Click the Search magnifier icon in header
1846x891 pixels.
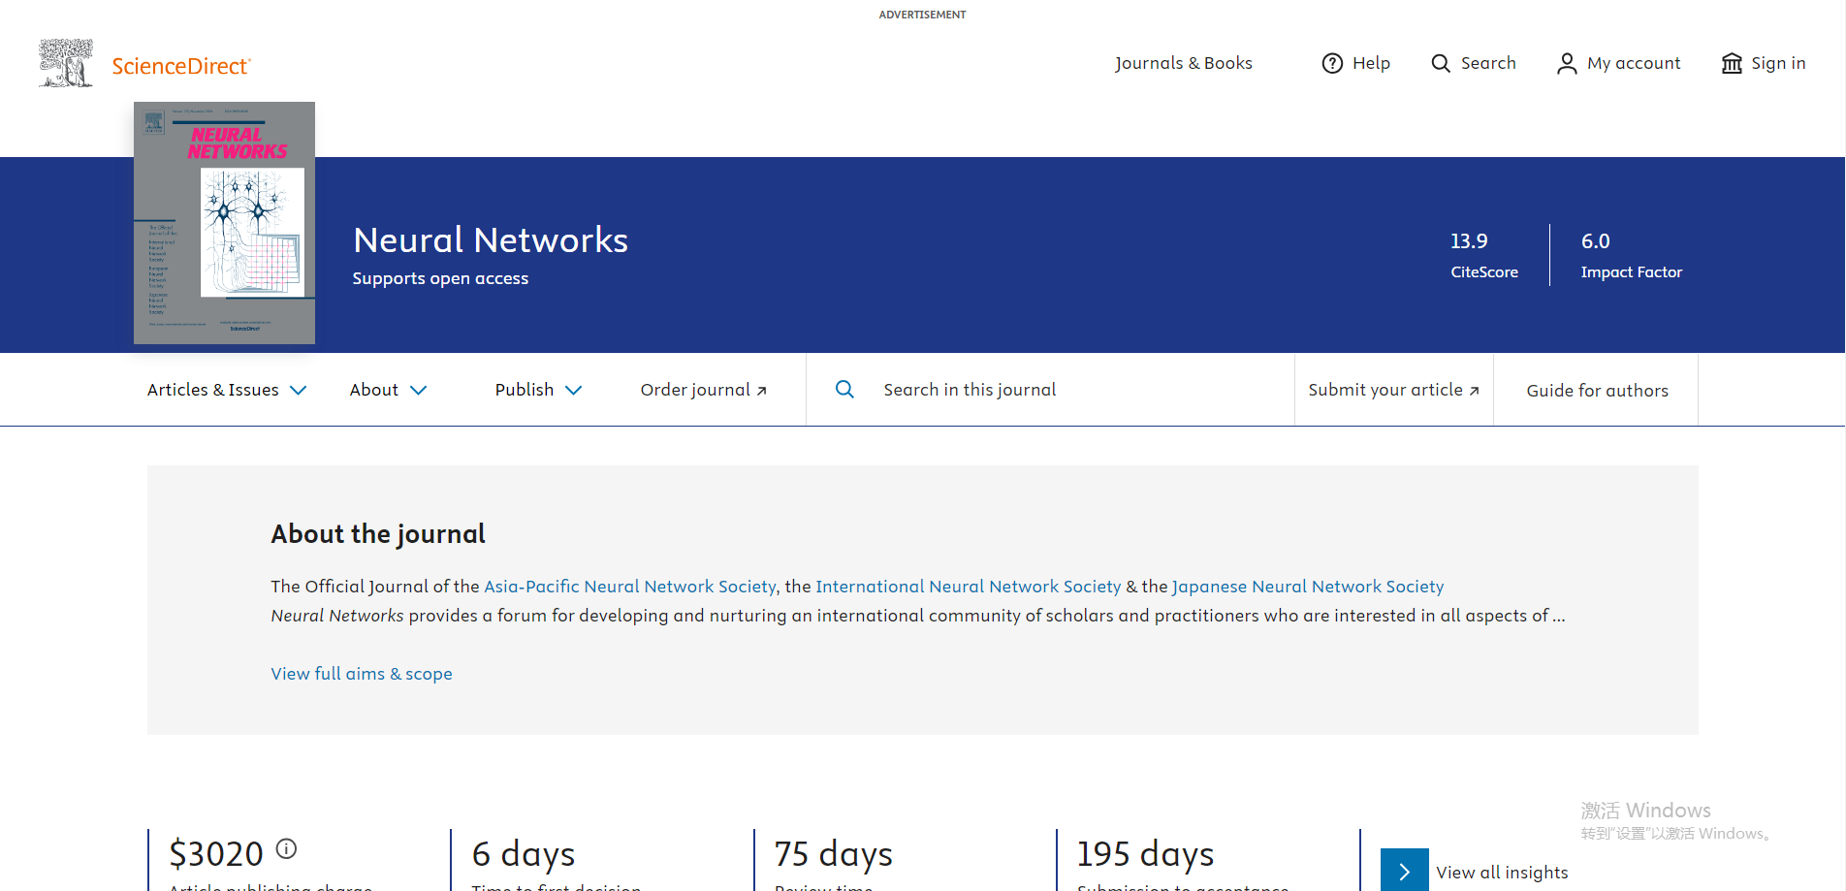pyautogui.click(x=1441, y=63)
